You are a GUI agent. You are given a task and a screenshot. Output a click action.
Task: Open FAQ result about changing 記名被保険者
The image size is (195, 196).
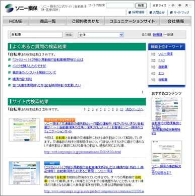(x=47, y=85)
